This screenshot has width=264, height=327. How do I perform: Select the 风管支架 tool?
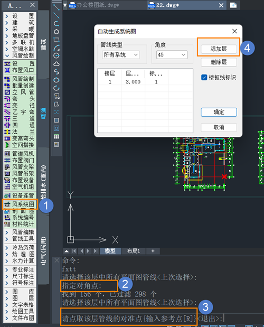20,167
